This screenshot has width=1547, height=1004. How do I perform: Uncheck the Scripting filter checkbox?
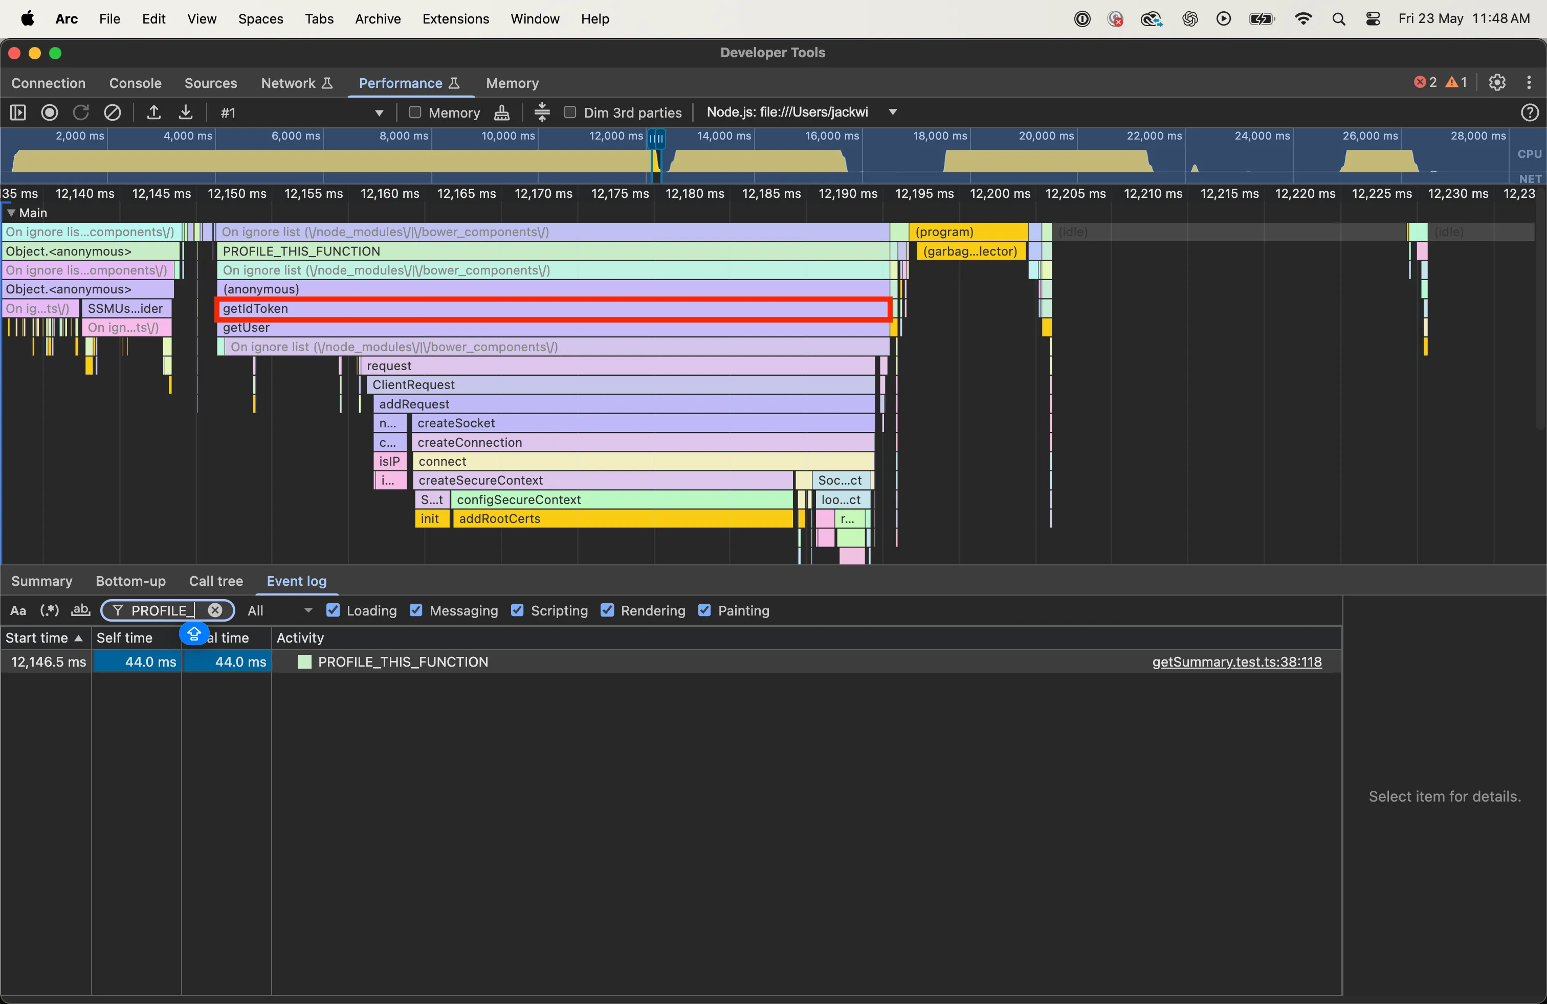coord(517,610)
